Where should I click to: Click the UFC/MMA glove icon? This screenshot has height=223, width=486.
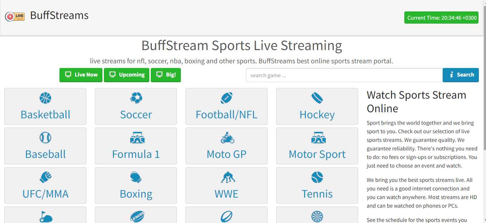point(45,177)
